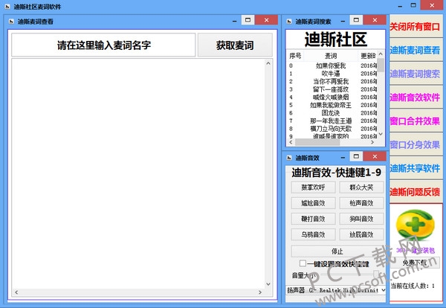Play the 狗叫音效 sound effect
The height and width of the screenshot is (308, 446).
[361, 219]
